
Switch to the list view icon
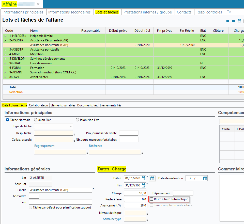click(228, 21)
